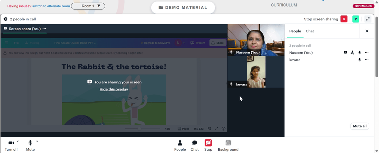Click Hide this overlay link
This screenshot has height=153, width=379.
[114, 89]
